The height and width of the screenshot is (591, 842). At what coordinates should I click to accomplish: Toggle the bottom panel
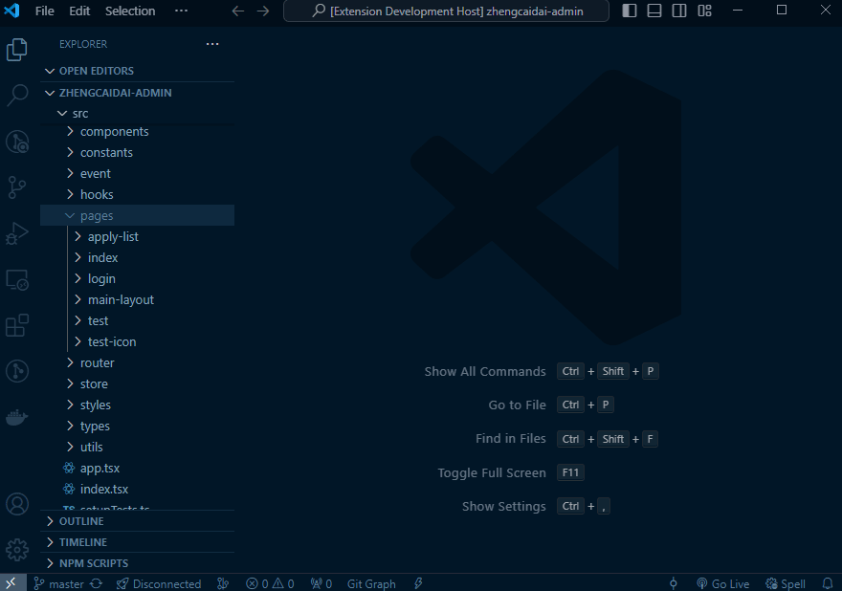click(654, 11)
